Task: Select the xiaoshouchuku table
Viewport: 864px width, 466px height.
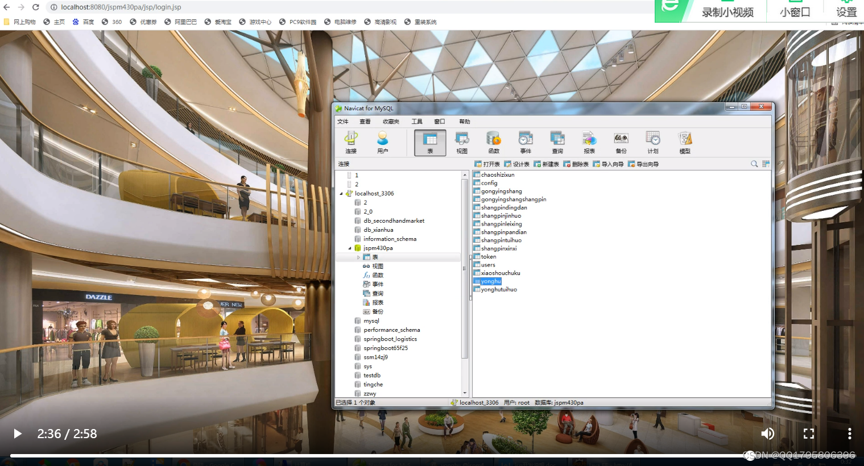Action: [500, 273]
